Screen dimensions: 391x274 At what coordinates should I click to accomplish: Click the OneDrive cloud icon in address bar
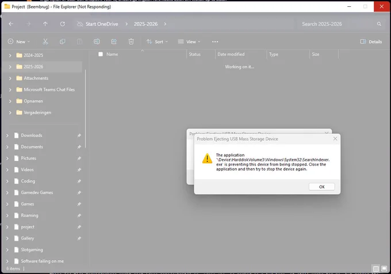point(80,24)
